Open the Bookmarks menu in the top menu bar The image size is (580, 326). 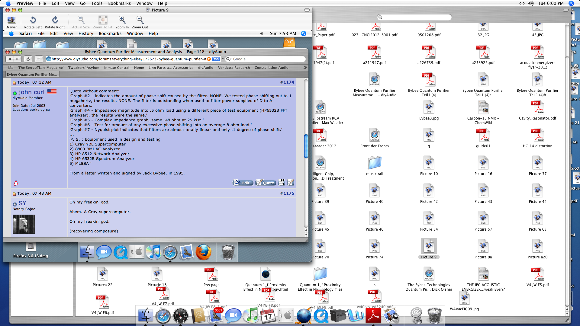point(119,3)
